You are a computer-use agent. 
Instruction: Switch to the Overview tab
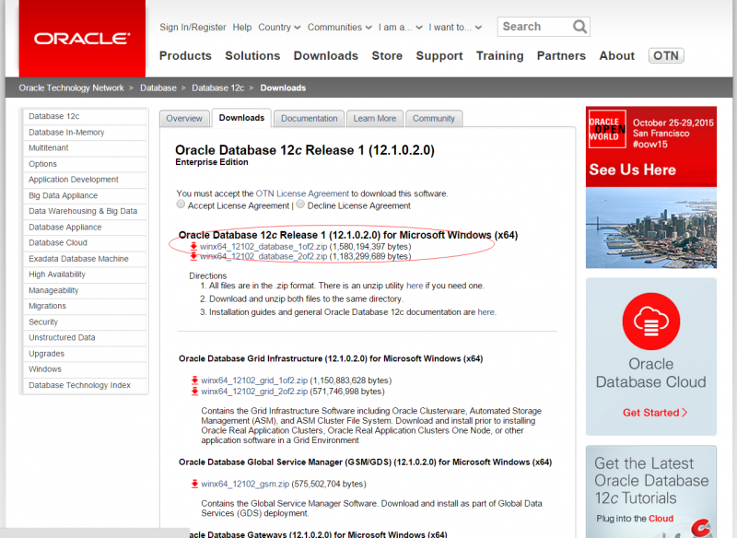point(184,119)
